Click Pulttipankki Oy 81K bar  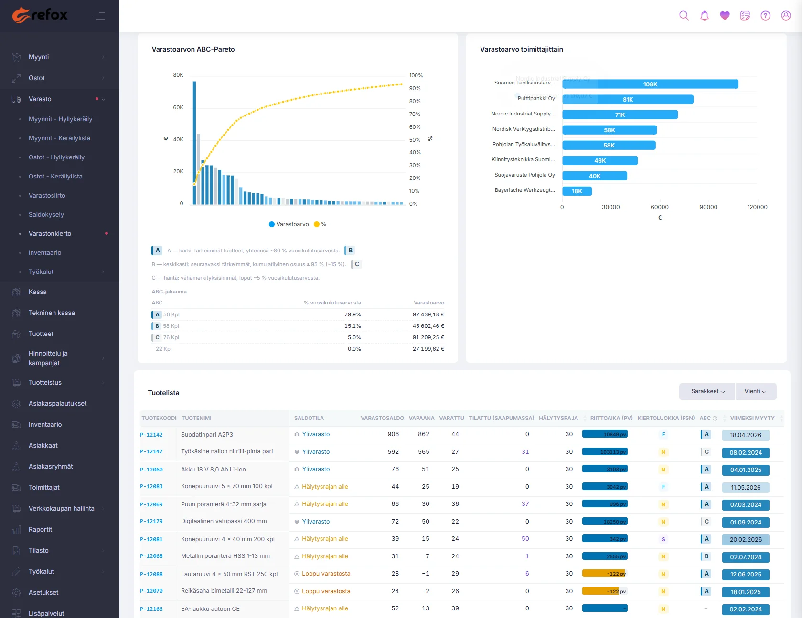pyautogui.click(x=628, y=100)
